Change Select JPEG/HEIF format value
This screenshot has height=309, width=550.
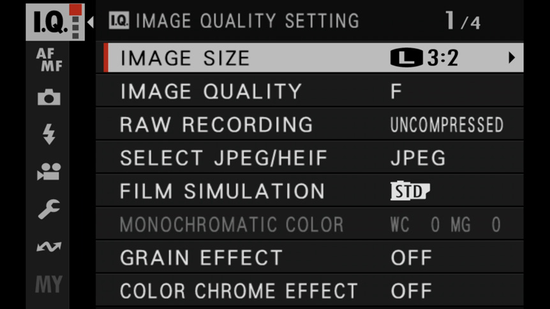tap(418, 158)
